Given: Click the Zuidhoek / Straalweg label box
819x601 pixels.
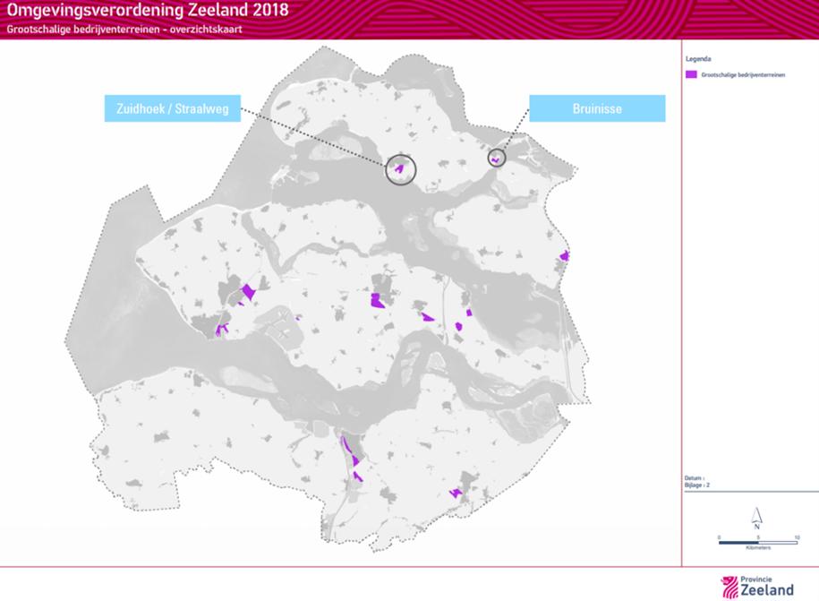Looking at the screenshot, I should click(x=175, y=107).
